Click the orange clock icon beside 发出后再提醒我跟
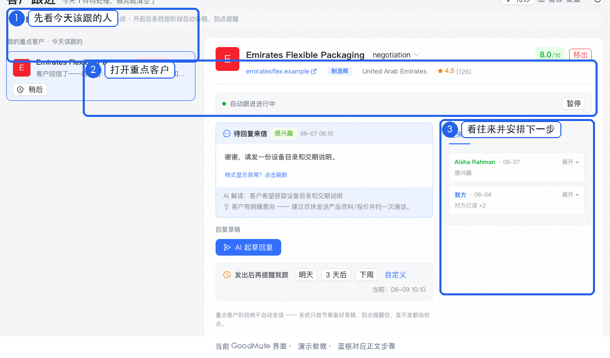Screen dimensions: 610x358 point(227,275)
